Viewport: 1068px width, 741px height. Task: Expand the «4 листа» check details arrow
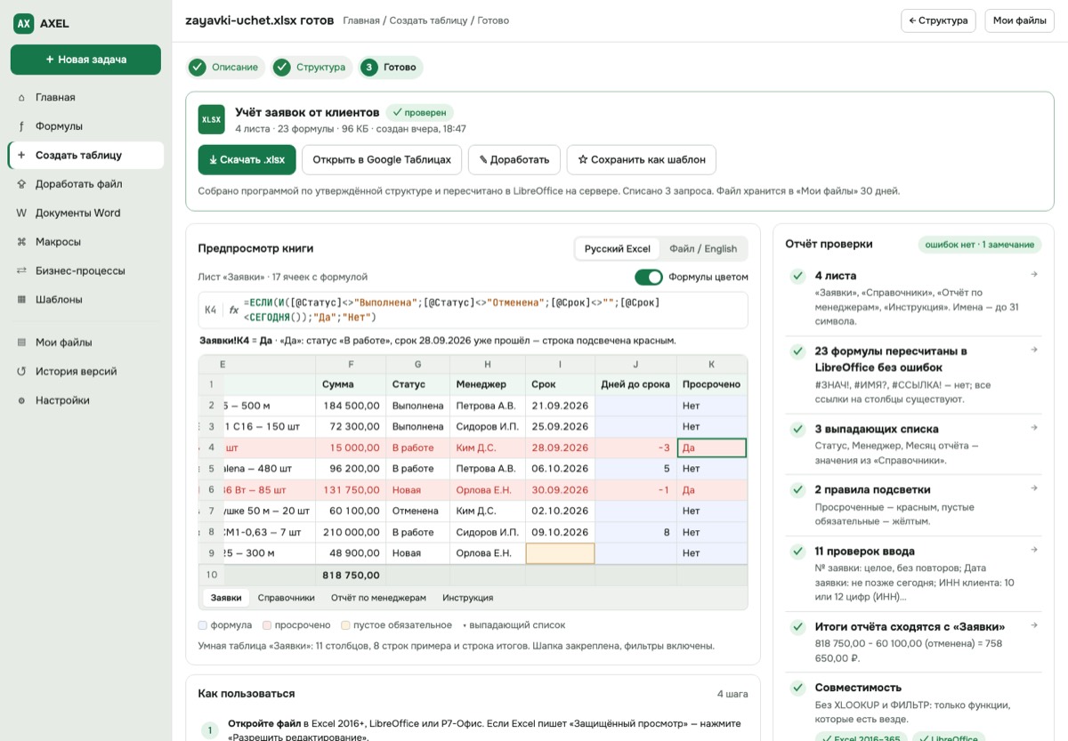(1034, 275)
